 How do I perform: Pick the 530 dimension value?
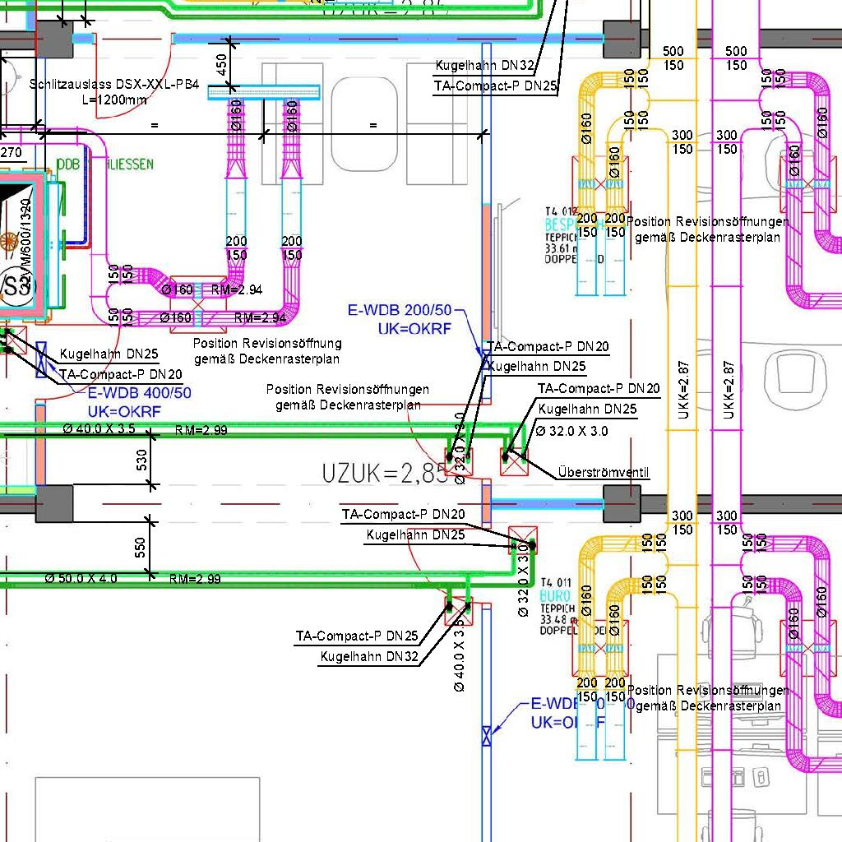point(141,460)
